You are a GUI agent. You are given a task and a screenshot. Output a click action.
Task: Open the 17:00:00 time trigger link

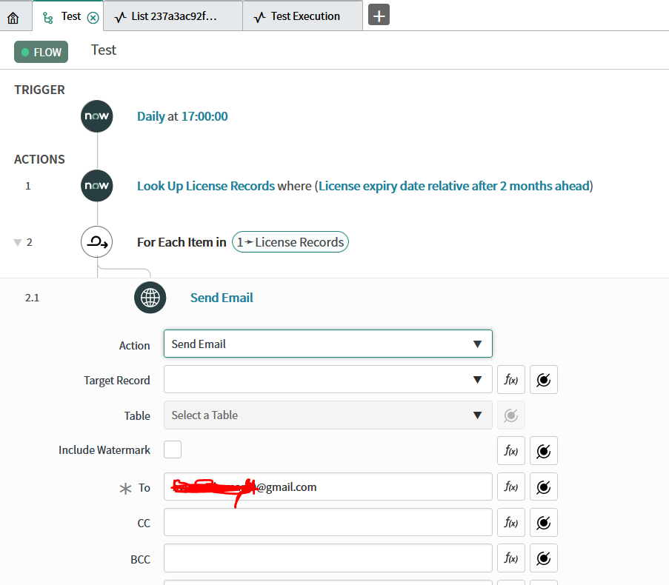pos(204,116)
